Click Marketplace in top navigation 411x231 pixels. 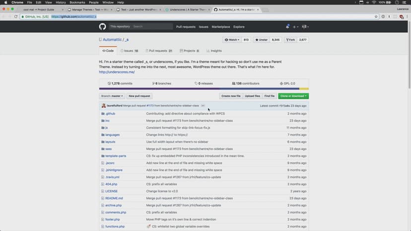pos(221,27)
